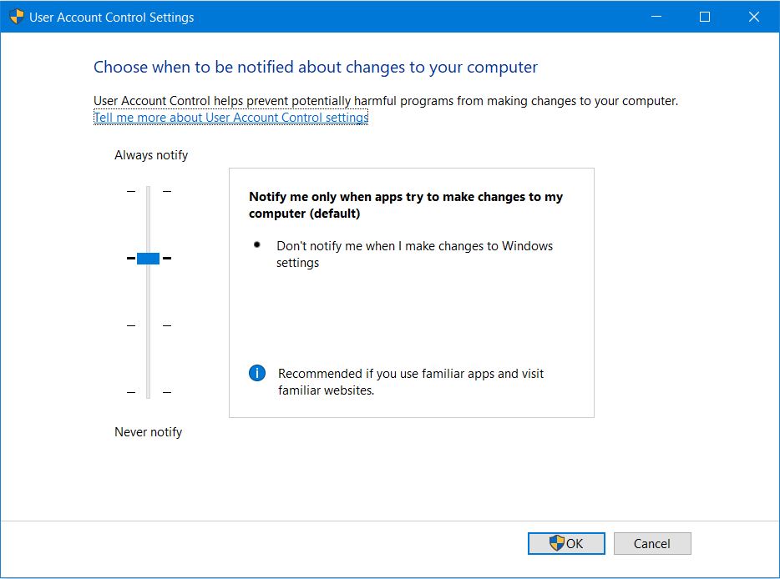Set slider to the top Always notify tick
Image resolution: width=780 pixels, height=579 pixels.
click(x=149, y=191)
